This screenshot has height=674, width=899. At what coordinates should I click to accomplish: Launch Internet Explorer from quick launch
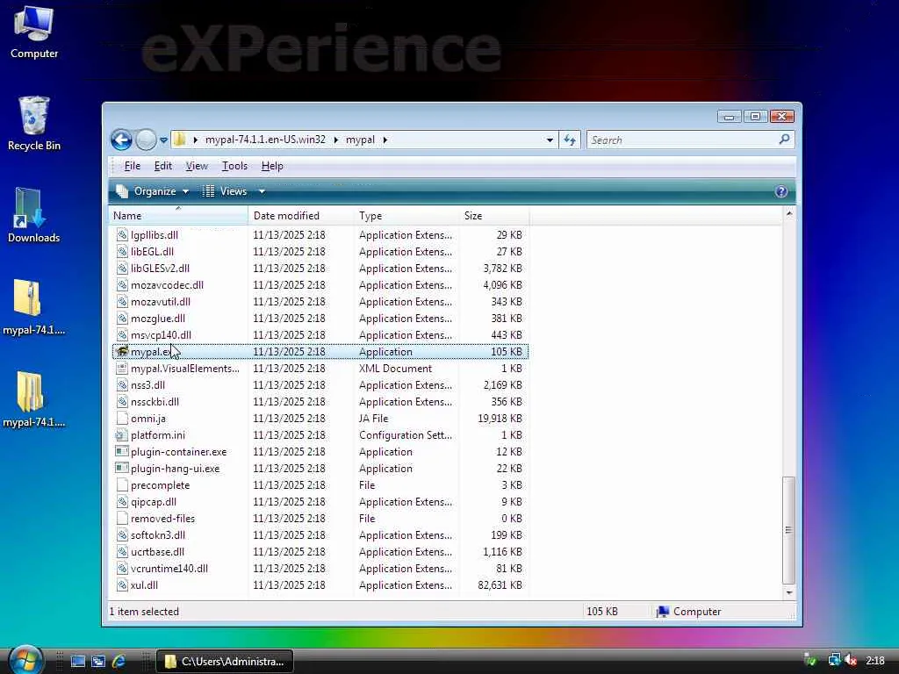point(119,662)
